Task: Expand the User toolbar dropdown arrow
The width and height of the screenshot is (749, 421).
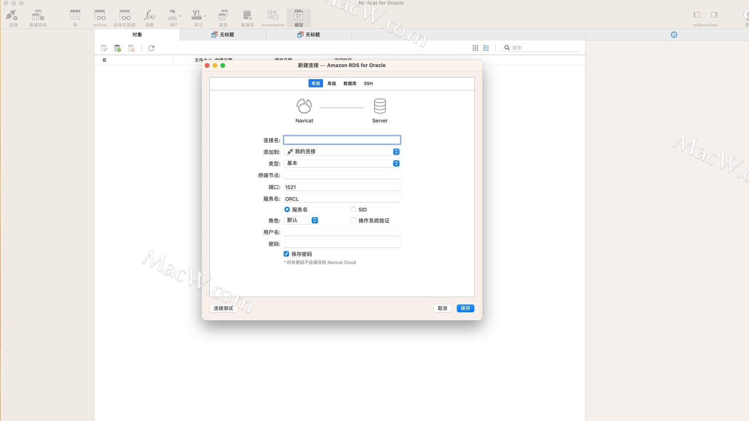Action: 180,16
